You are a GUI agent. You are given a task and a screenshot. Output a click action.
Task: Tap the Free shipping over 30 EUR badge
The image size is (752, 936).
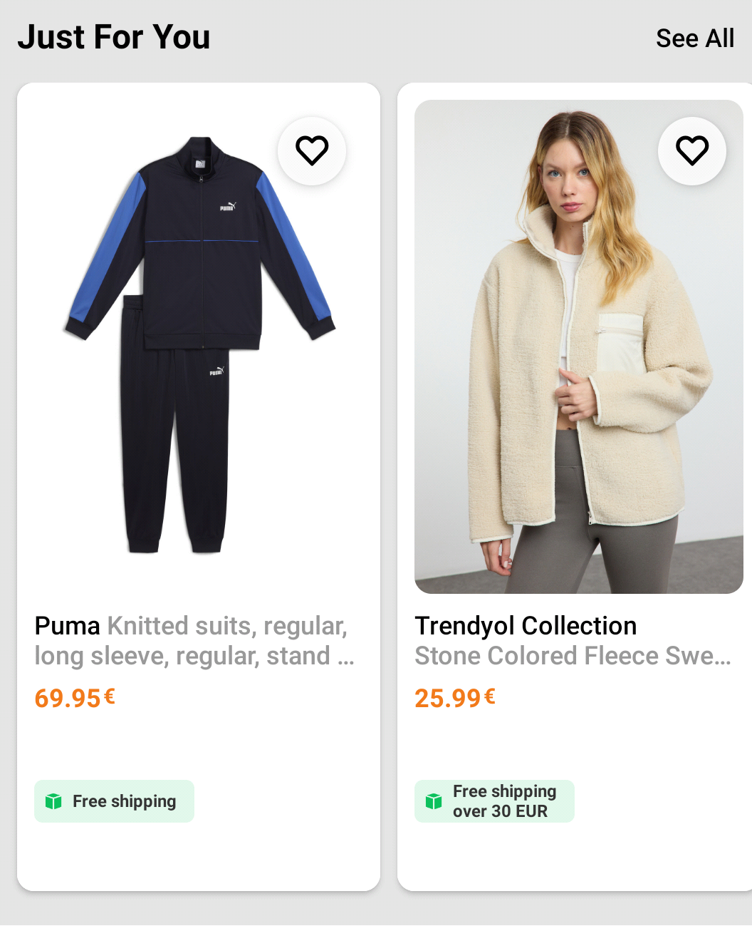pos(494,801)
